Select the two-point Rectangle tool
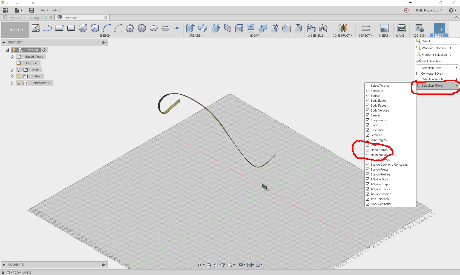Screen dimensions: 460x275 point(59,28)
